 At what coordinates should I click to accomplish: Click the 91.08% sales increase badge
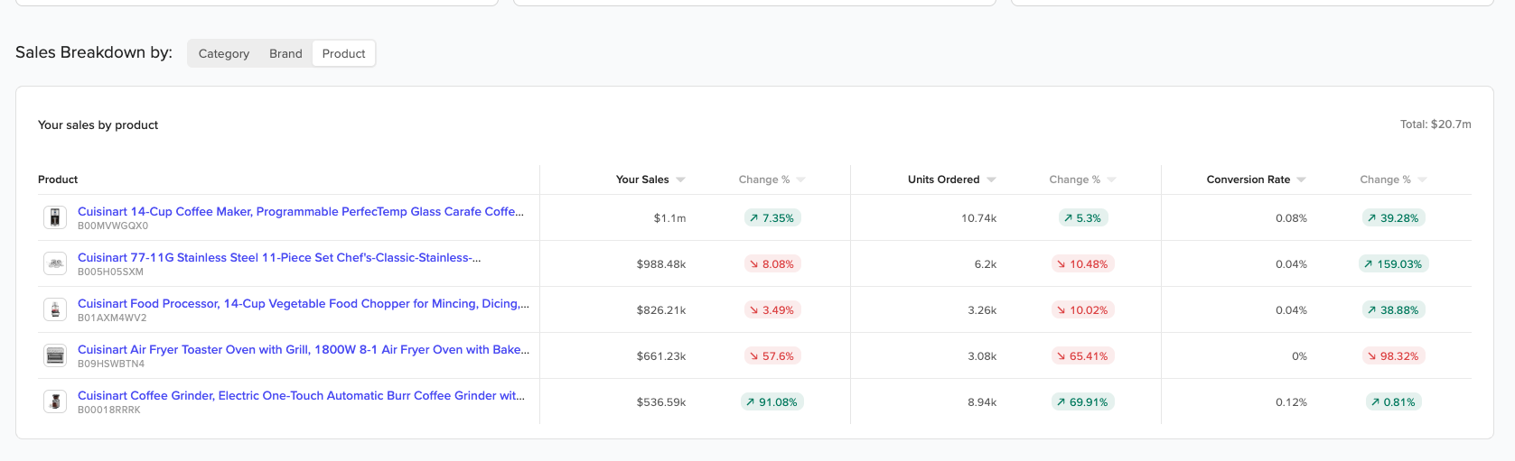(772, 402)
